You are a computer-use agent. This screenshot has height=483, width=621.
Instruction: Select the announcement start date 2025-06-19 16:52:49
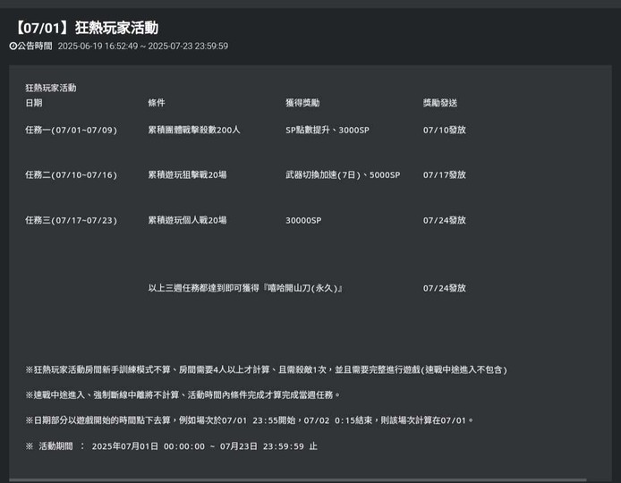(98, 46)
